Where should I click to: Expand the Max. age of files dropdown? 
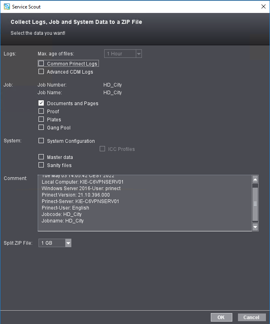tap(139, 54)
